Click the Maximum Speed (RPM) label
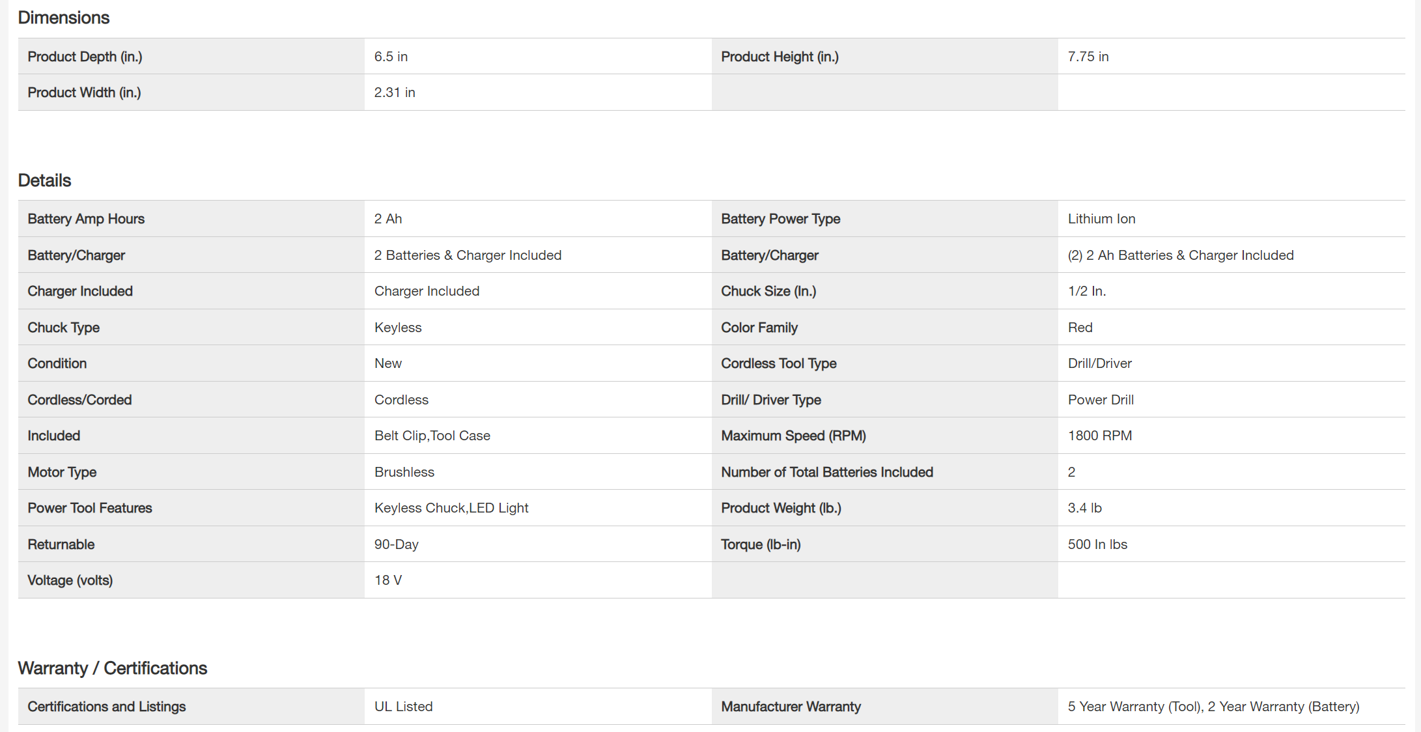This screenshot has width=1421, height=732. (x=793, y=436)
